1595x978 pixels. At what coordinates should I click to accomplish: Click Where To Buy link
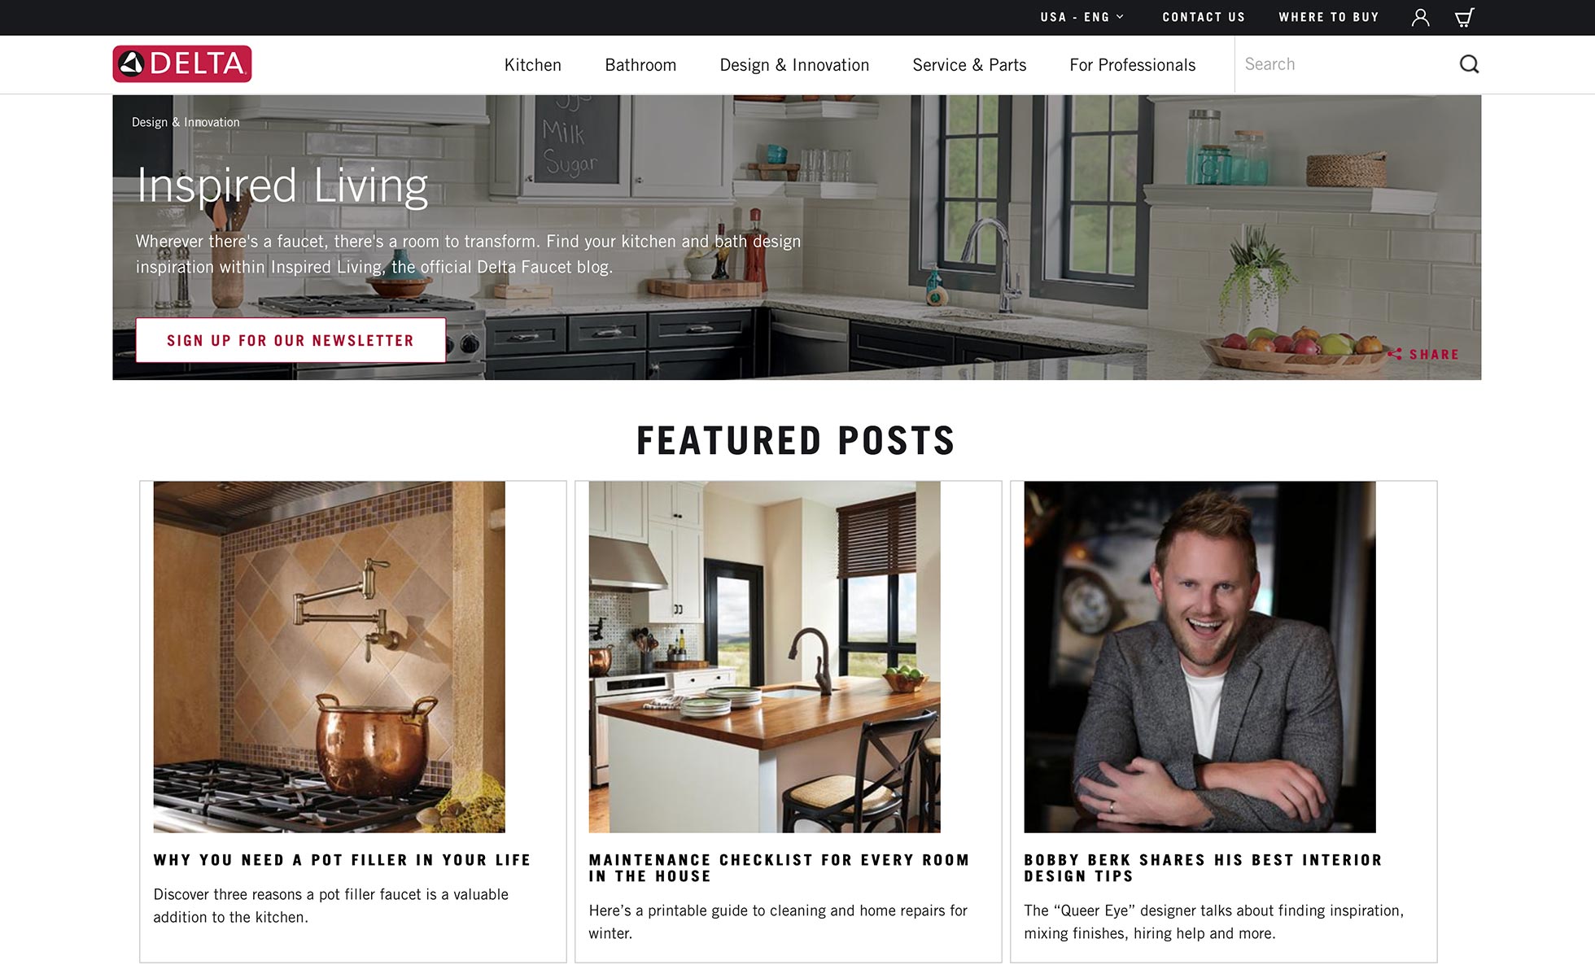pyautogui.click(x=1329, y=17)
